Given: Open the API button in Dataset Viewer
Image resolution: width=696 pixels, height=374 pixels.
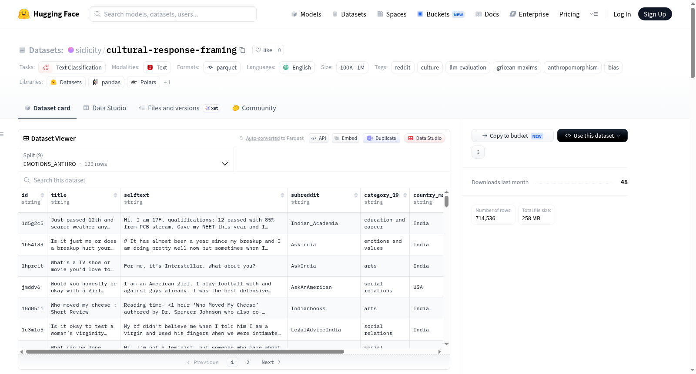Looking at the screenshot, I should 318,138.
